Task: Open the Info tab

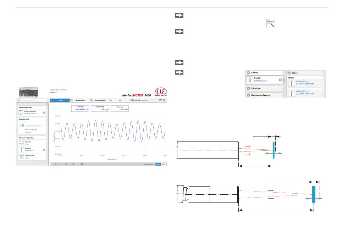Action: (120, 100)
